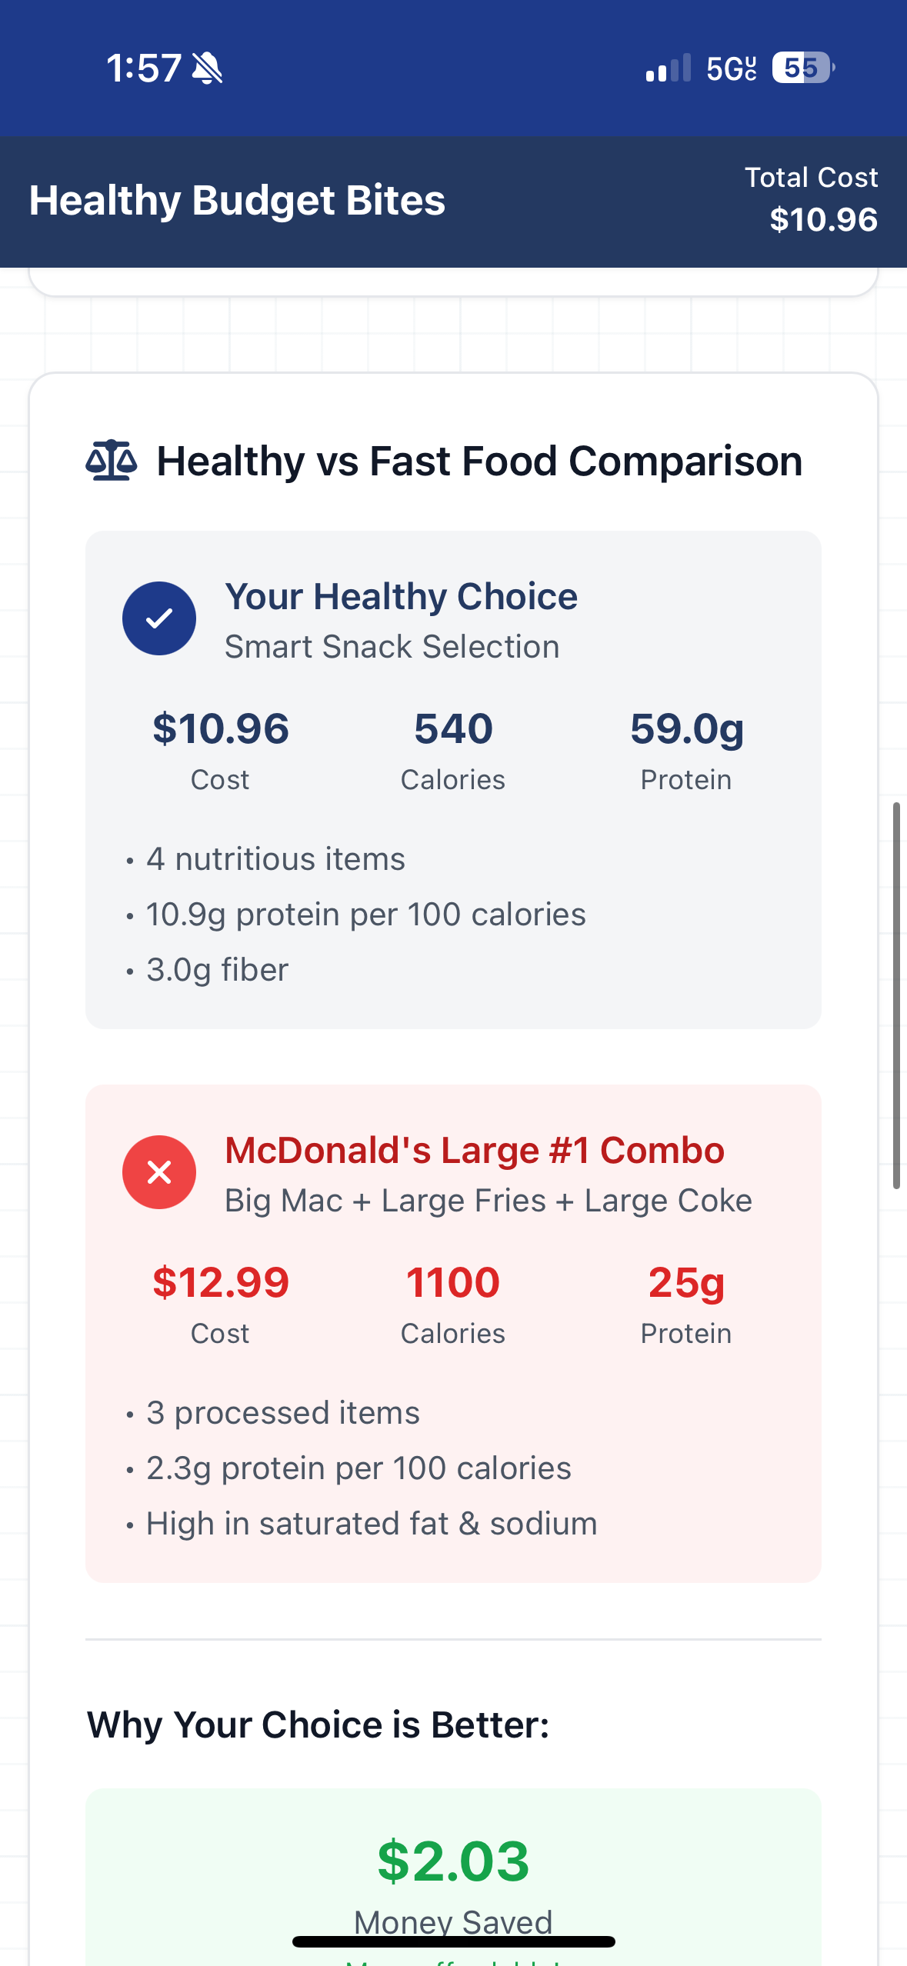This screenshot has height=1966, width=907.
Task: Tap the balance scale comparison icon
Action: [112, 461]
